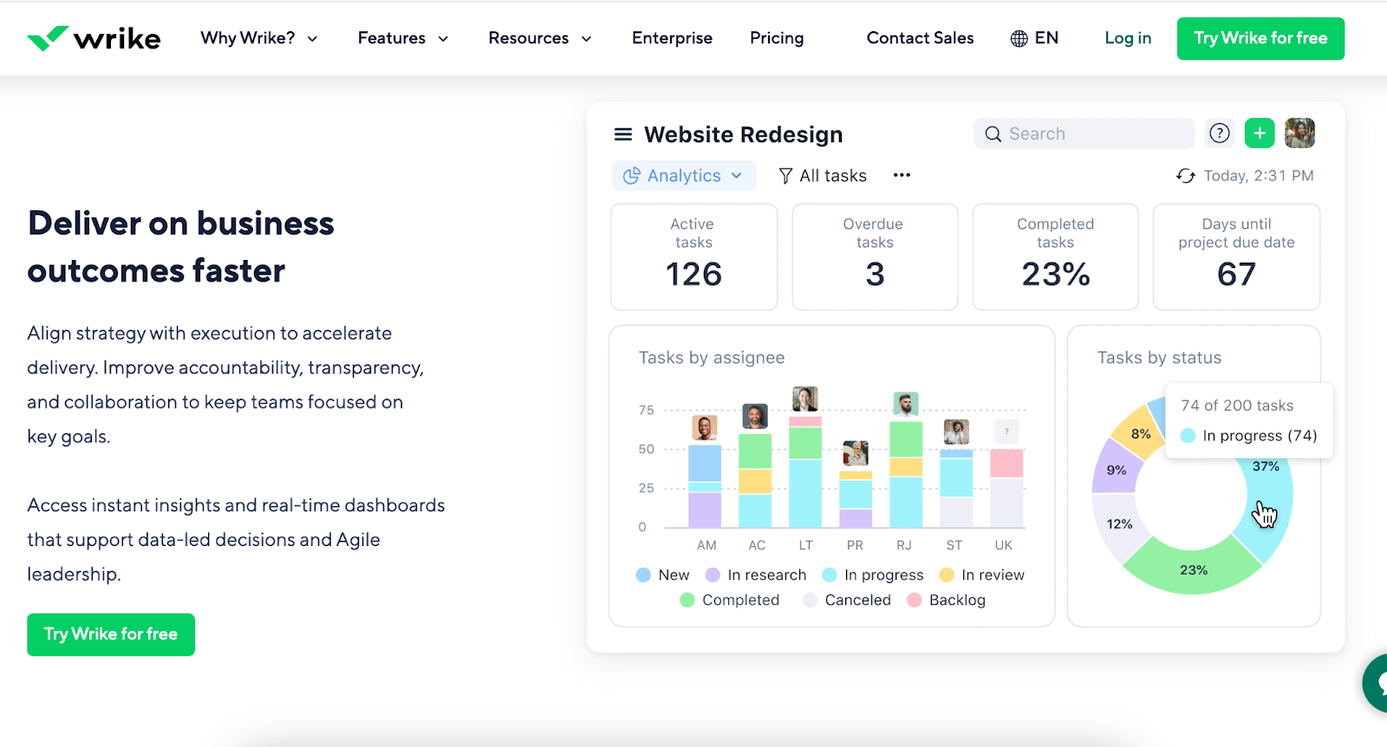Click the PR assignee avatar
The image size is (1387, 747).
pyautogui.click(x=856, y=453)
